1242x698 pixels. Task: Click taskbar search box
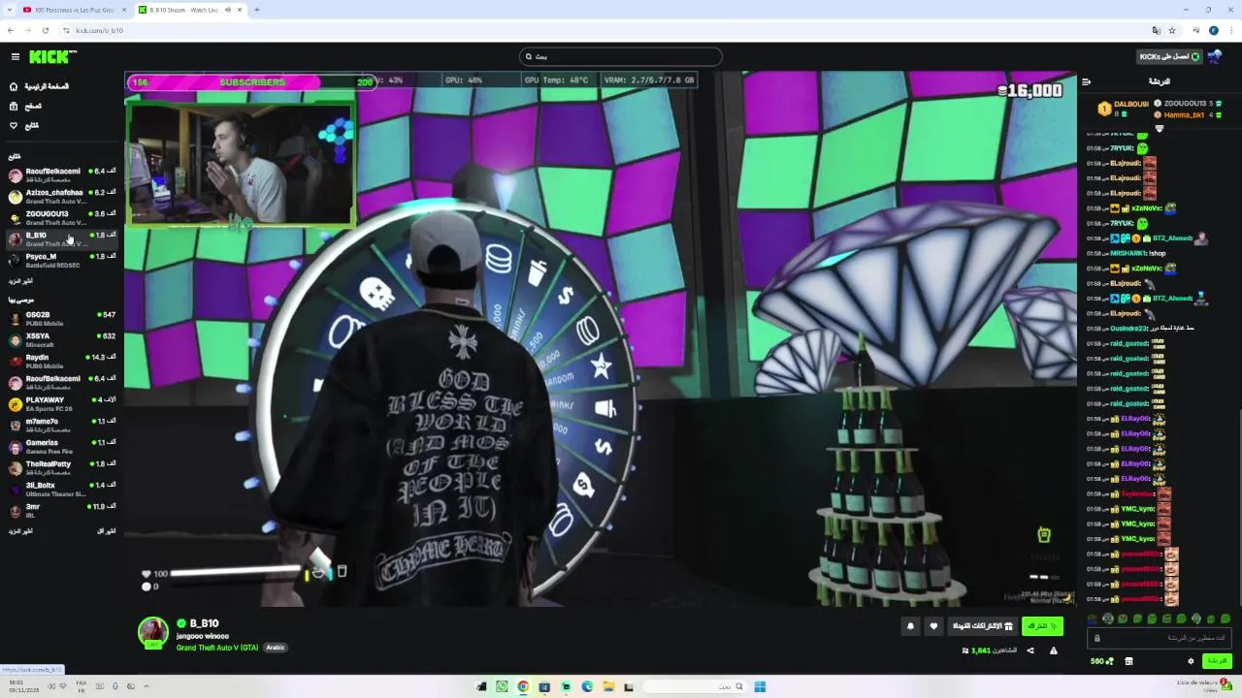(x=695, y=686)
